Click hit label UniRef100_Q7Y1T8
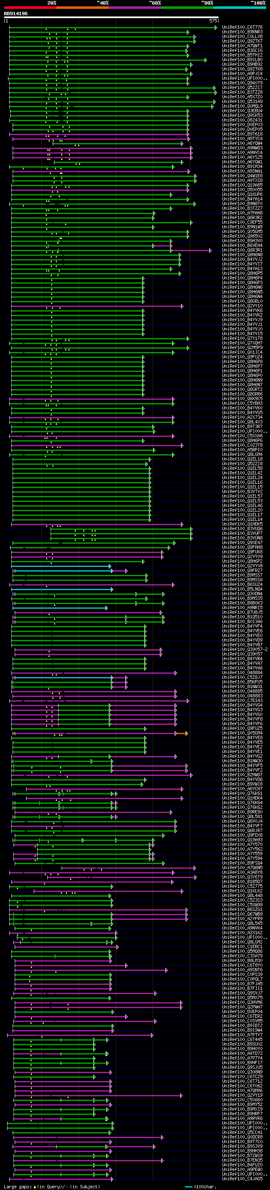The image size is (270, 1190). pos(242,338)
